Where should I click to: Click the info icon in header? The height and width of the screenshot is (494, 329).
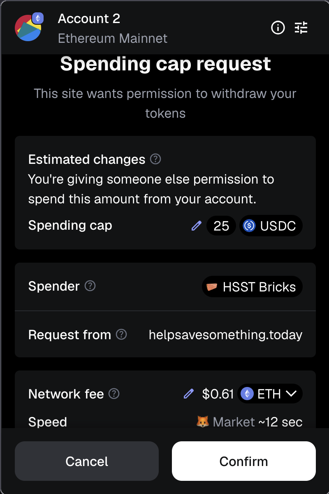pos(278,28)
